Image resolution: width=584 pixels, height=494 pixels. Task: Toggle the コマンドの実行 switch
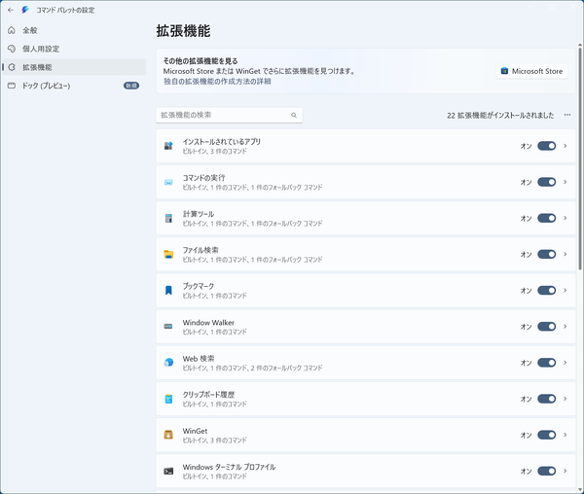[546, 182]
